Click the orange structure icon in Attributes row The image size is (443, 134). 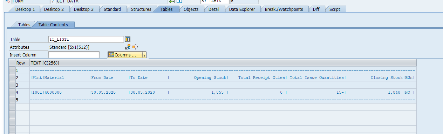[x=135, y=47]
